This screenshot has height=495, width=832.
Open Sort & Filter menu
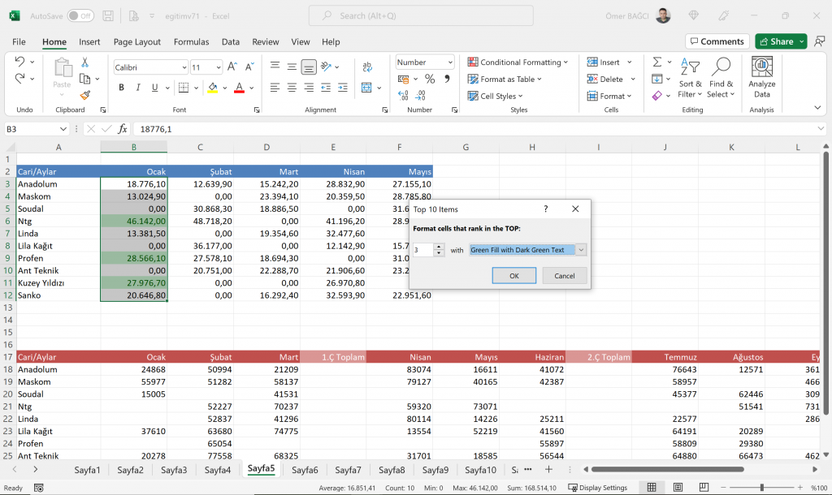click(x=690, y=77)
